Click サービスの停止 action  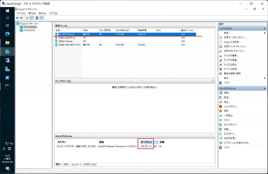point(230,65)
